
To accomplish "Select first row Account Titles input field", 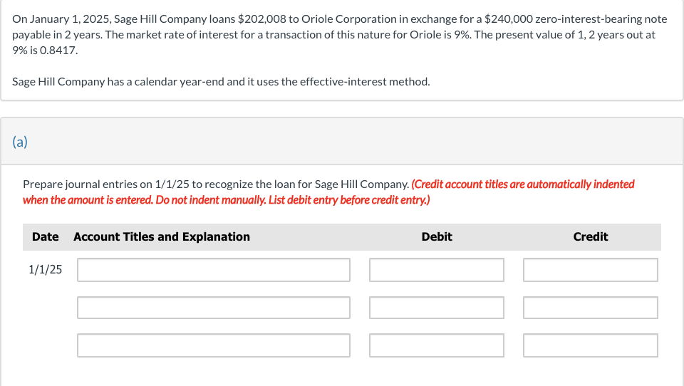I will click(213, 269).
